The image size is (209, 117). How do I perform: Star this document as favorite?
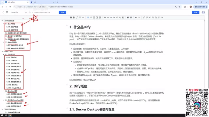(26, 12)
